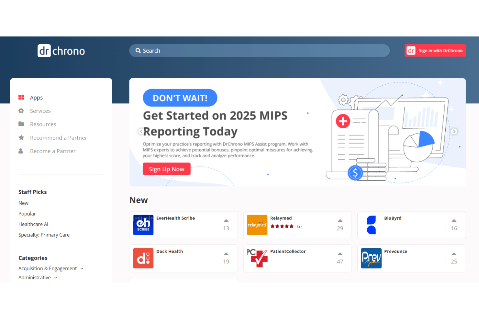This screenshot has width=479, height=319.
Task: Open Healthcare AI staff picks link
Action: point(33,224)
